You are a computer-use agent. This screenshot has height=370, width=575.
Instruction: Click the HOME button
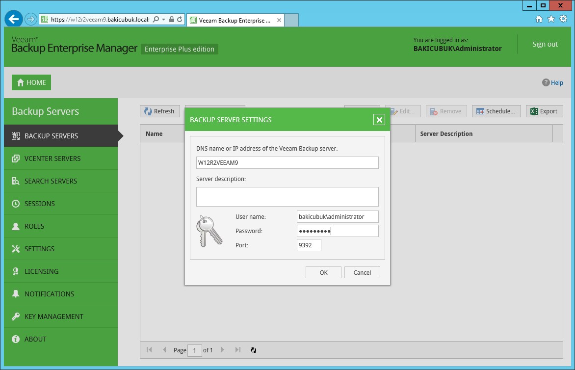31,82
